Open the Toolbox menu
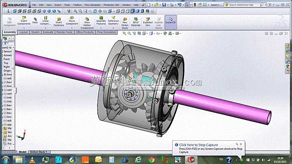The width and height of the screenshot is (292, 164). pyautogui.click(x=77, y=5)
